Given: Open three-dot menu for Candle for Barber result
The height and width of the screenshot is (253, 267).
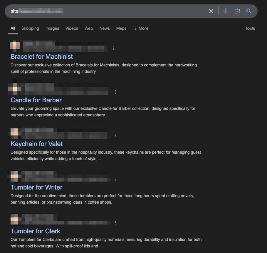Looking at the screenshot, I should click(x=115, y=92).
